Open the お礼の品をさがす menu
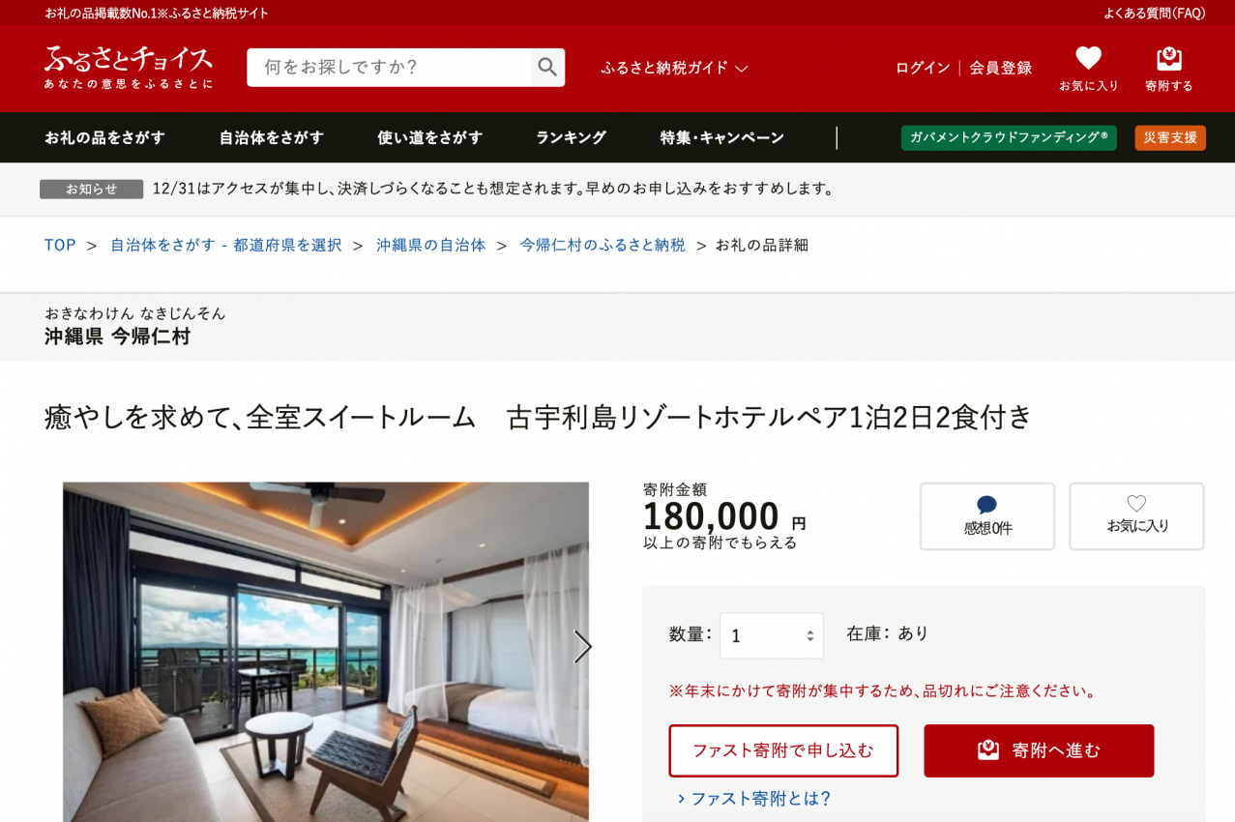 pyautogui.click(x=104, y=137)
